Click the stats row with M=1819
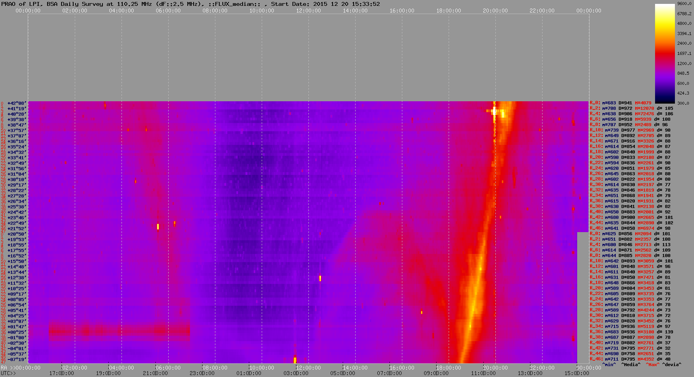The image size is (694, 377). click(630, 190)
